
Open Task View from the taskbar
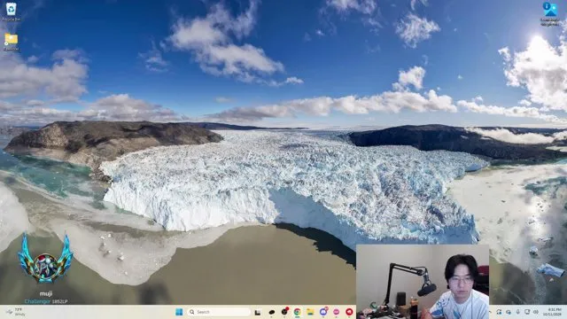pyautogui.click(x=258, y=312)
